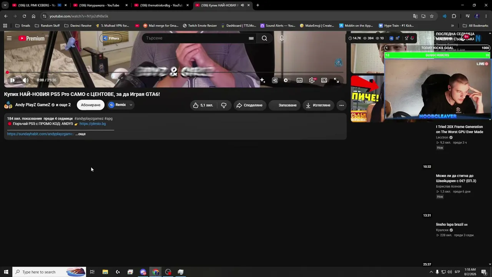492x277 pixels.
Task: Bookmark this page with the star
Action: (x=432, y=16)
